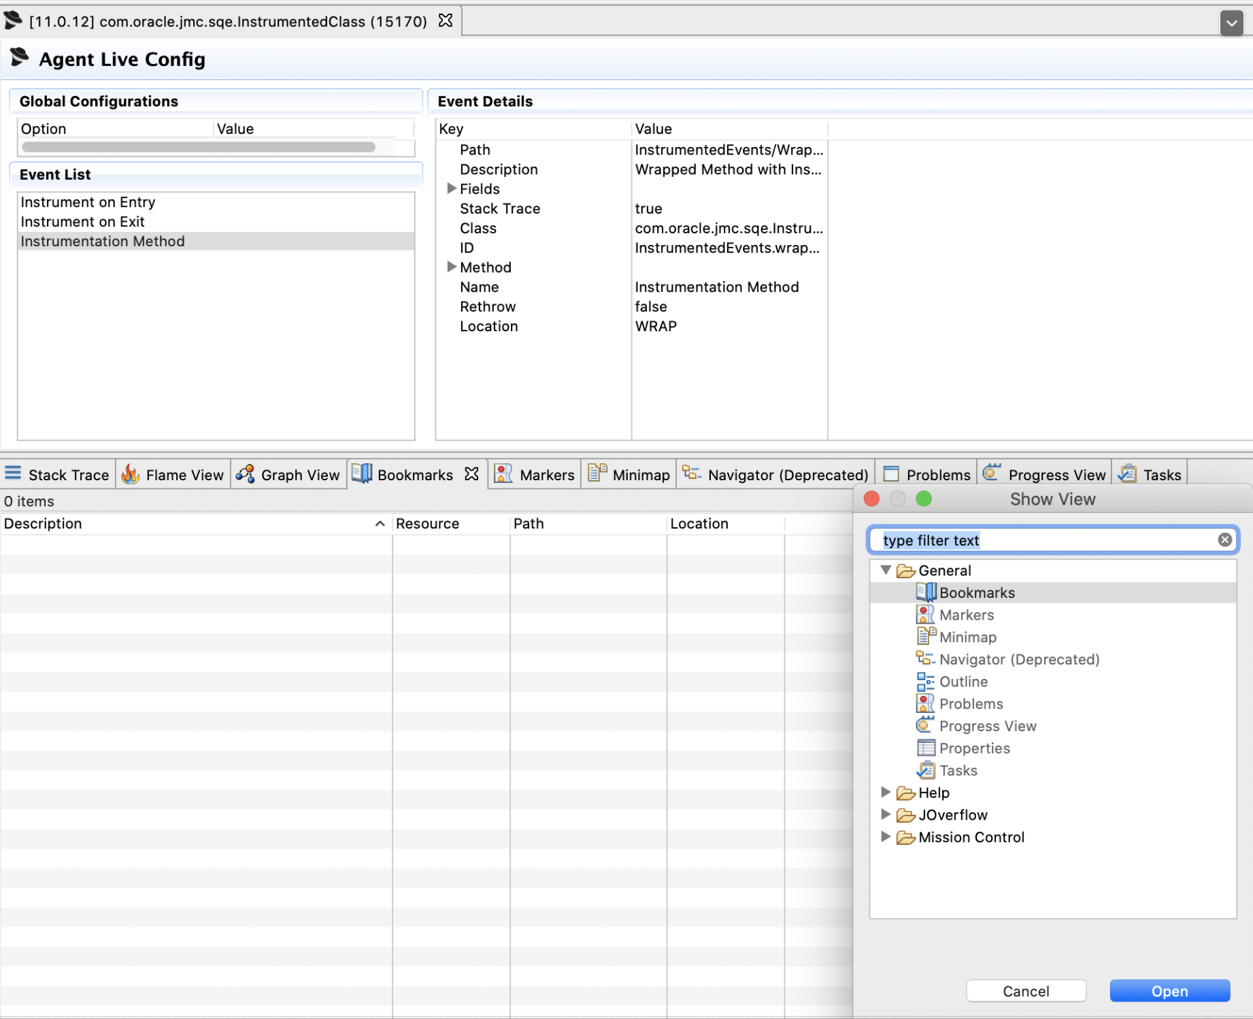Expand the Method row in Event Details
The height and width of the screenshot is (1019, 1253).
(451, 267)
